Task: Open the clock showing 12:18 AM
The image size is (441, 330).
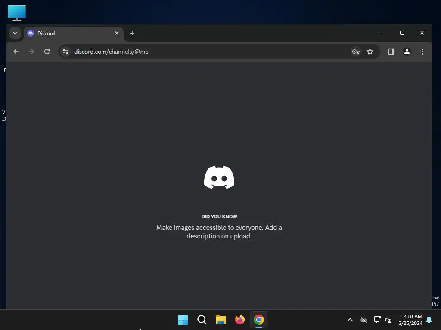Action: coord(410,320)
